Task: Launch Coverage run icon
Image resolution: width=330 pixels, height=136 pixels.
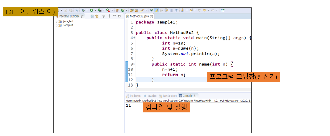Action: [x=99, y=10]
